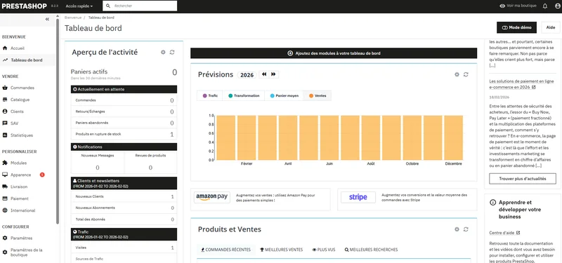The height and width of the screenshot is (263, 562).
Task: Click the Nouveaux Abonnements row
Action: (x=124, y=208)
